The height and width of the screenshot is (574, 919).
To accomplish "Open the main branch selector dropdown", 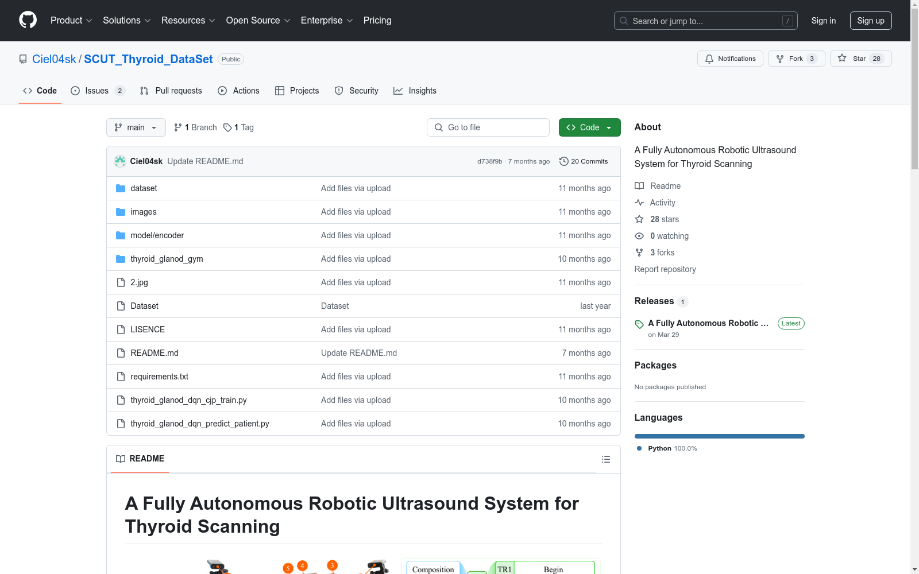I will [136, 127].
